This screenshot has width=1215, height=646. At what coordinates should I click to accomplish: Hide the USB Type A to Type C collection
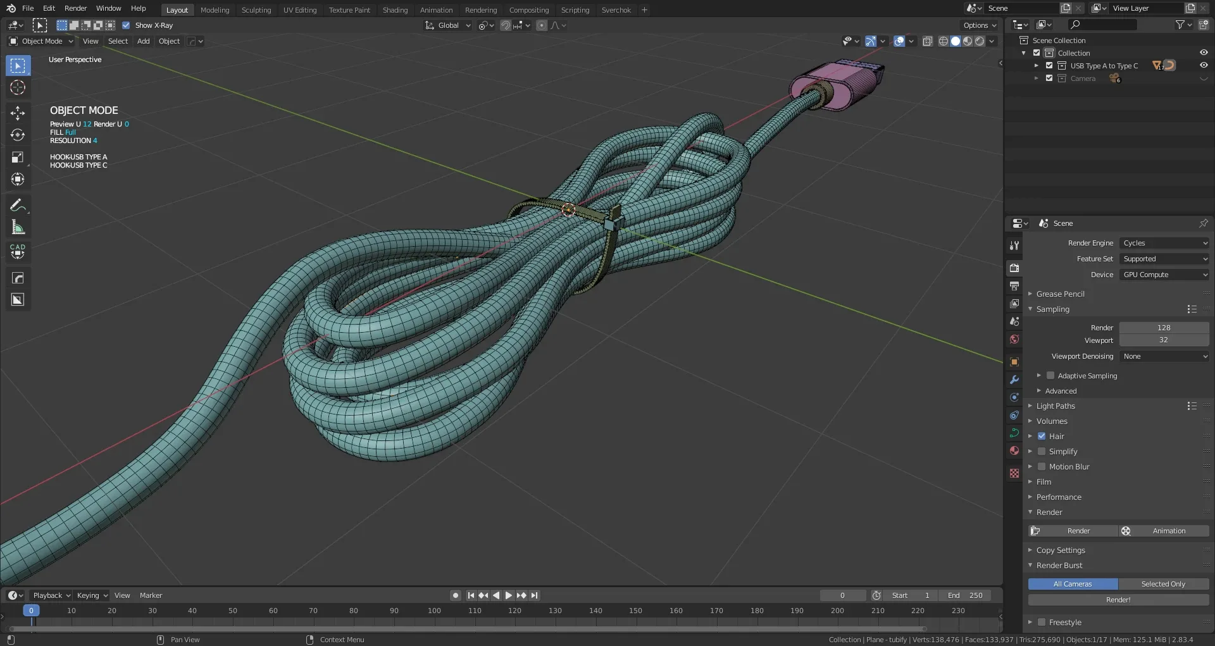(1204, 65)
